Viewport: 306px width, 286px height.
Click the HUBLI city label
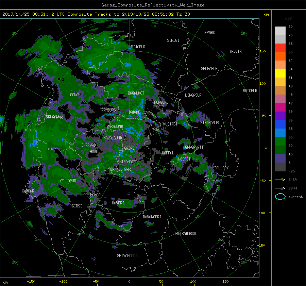[x=95, y=151]
